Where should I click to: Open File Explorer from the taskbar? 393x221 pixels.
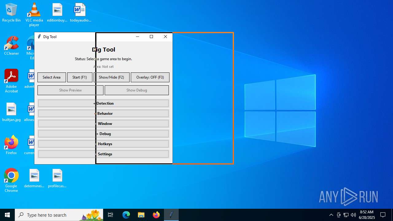click(x=141, y=215)
